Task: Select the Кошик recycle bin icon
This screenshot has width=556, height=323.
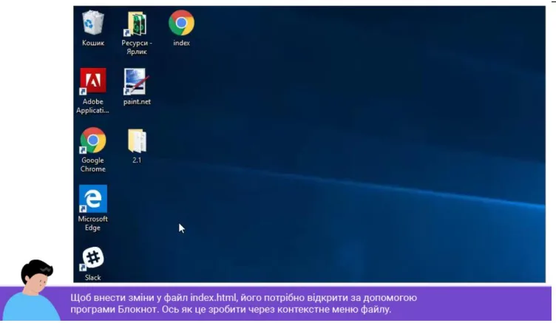Action: click(x=93, y=23)
